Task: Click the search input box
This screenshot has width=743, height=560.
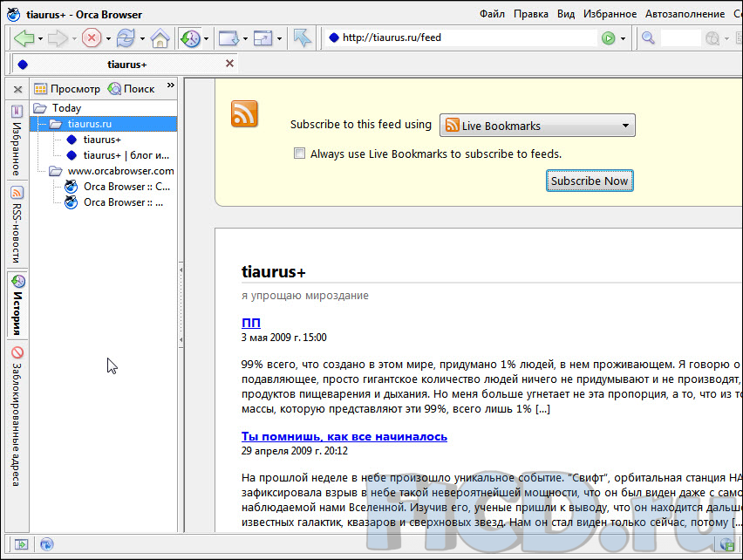Action: coord(680,38)
